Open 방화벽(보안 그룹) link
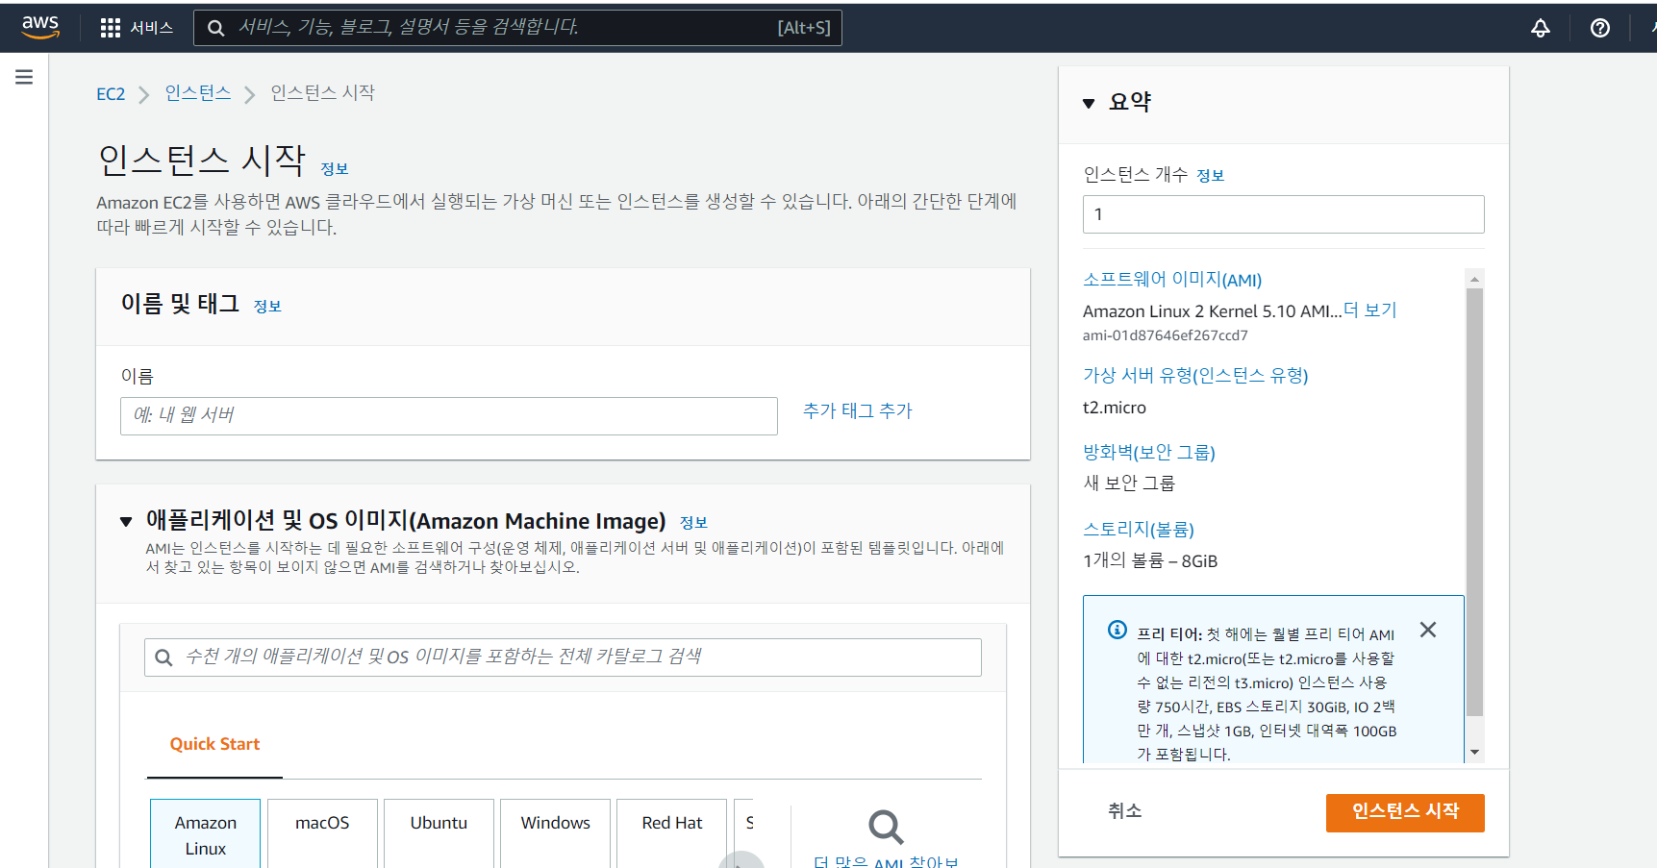The height and width of the screenshot is (868, 1657). pyautogui.click(x=1149, y=453)
